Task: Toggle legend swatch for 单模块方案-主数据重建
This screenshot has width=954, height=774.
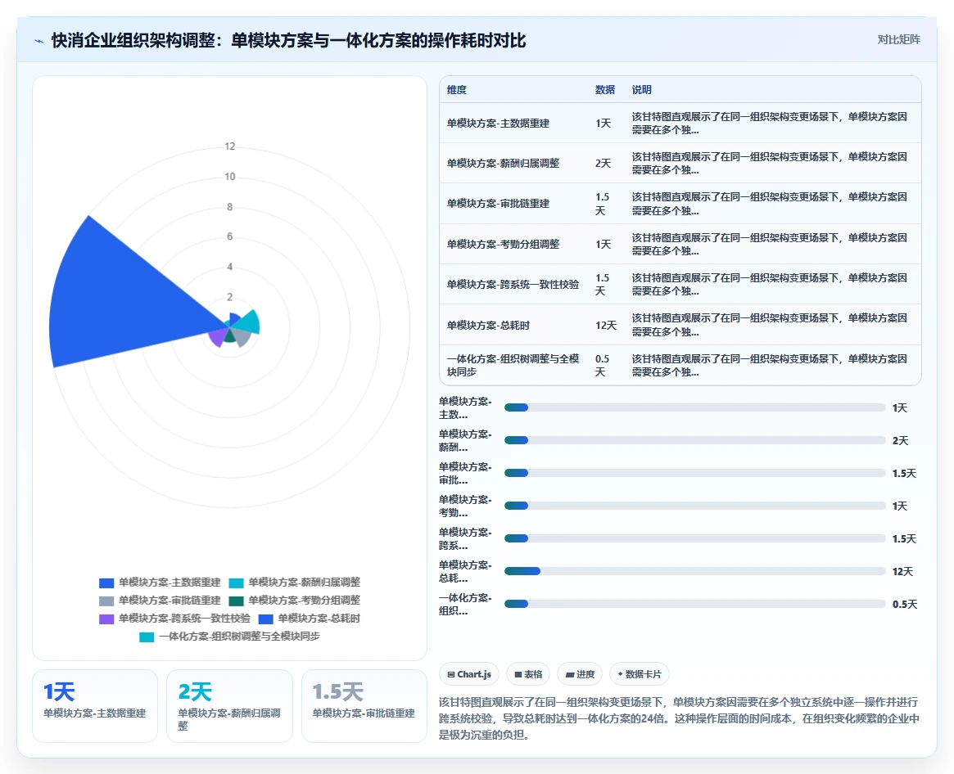Action: coord(106,583)
